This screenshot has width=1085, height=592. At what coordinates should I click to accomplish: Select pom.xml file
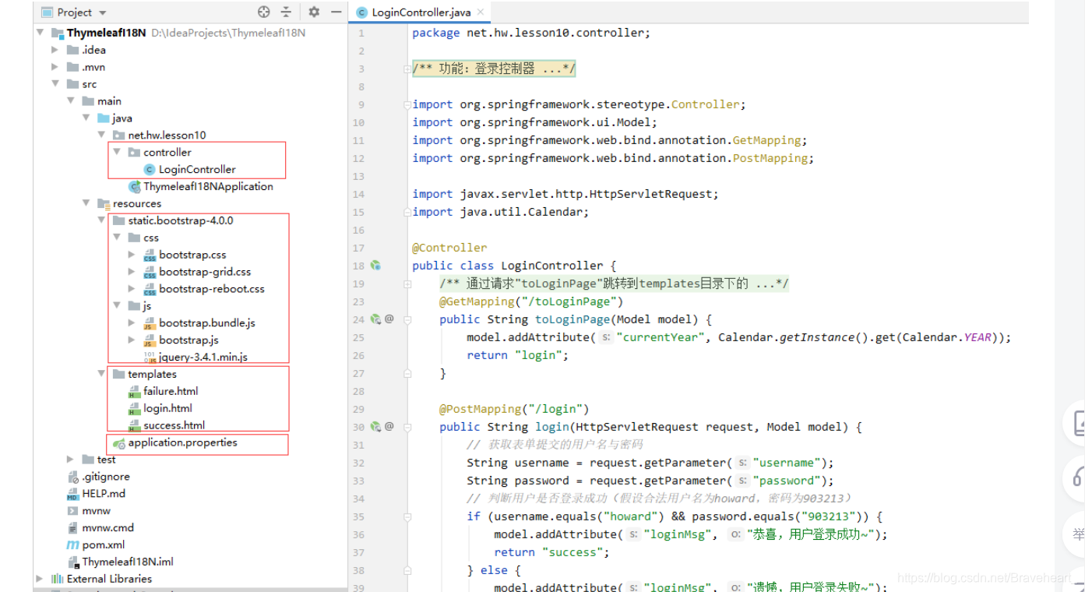coord(96,545)
